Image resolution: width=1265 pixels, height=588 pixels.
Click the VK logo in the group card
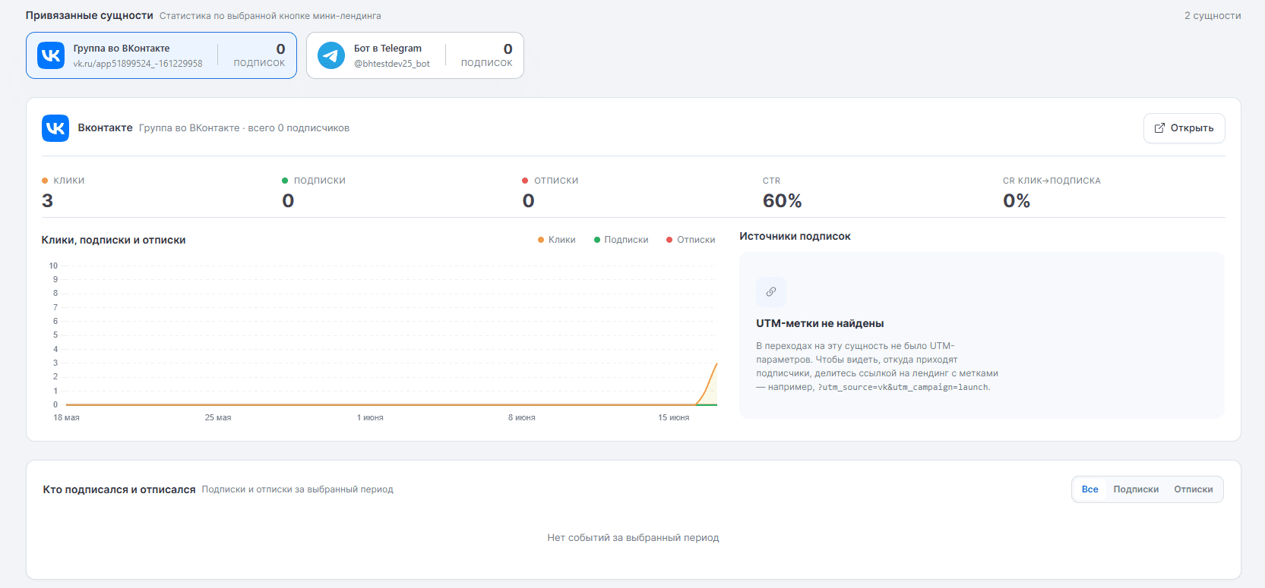[51, 55]
